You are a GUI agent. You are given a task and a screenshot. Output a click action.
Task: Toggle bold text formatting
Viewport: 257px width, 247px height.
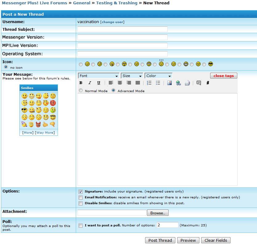(x=81, y=83)
